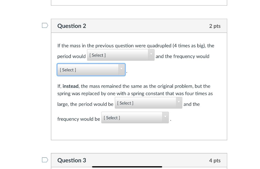This screenshot has width=260, height=169.
Task: Open the first period dropdown arrow
Action: tap(151, 54)
